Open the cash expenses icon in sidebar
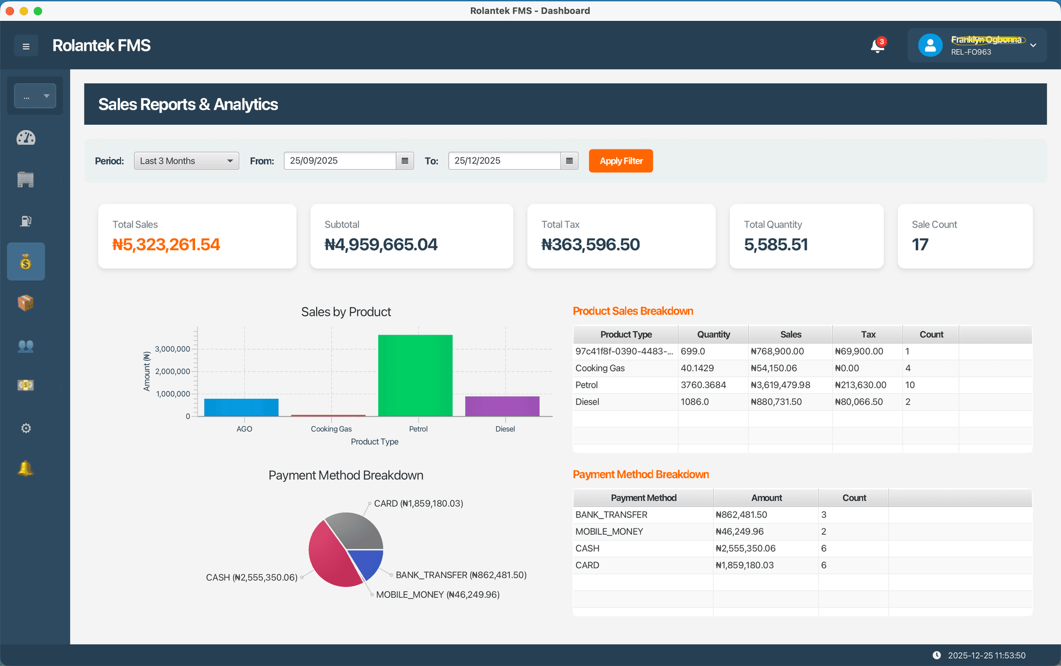 click(25, 385)
